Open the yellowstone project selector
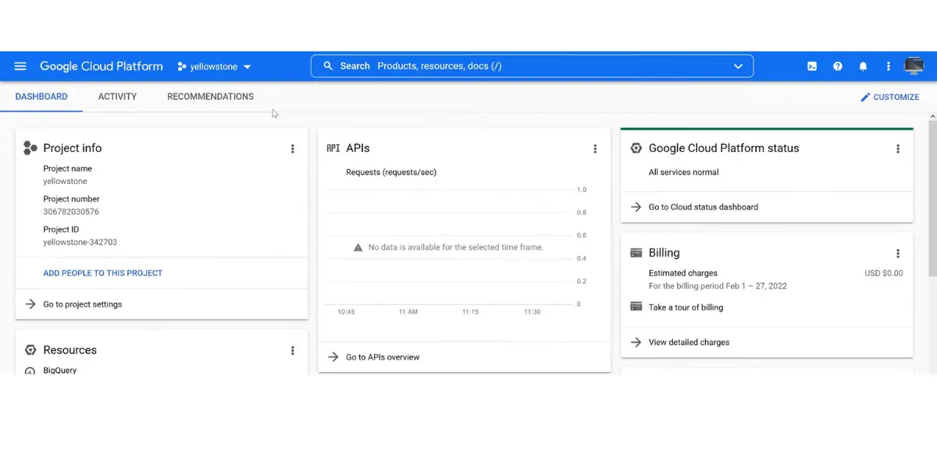Viewport: 937px width, 468px height. click(214, 66)
